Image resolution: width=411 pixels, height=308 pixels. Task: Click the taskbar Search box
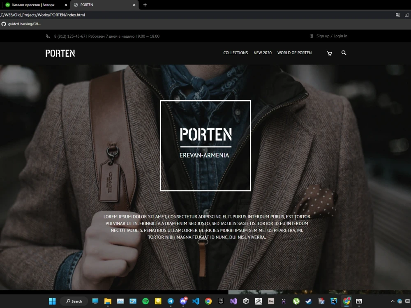coord(74,301)
